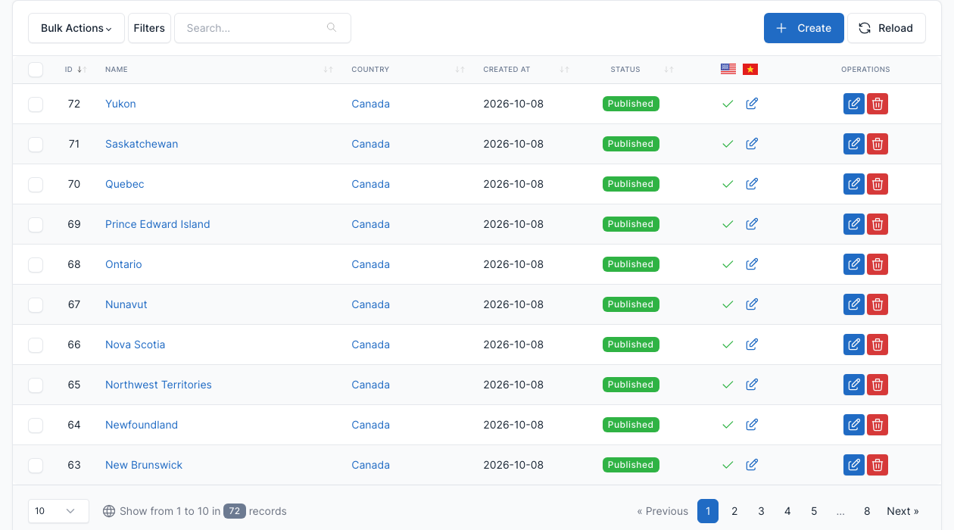
Task: Go to page 2
Action: [734, 511]
